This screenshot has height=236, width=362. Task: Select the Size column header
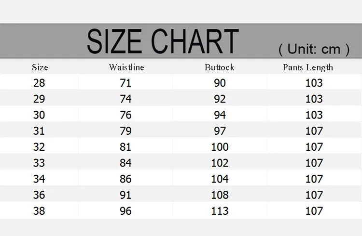click(x=40, y=67)
